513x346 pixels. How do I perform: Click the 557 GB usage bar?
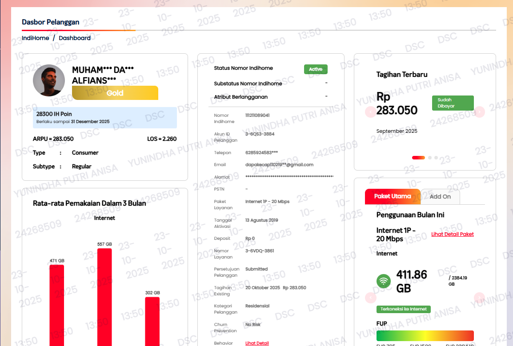click(104, 297)
